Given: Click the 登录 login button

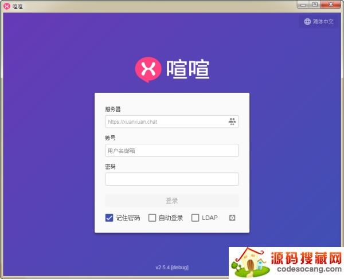Looking at the screenshot, I should pyautogui.click(x=172, y=201).
